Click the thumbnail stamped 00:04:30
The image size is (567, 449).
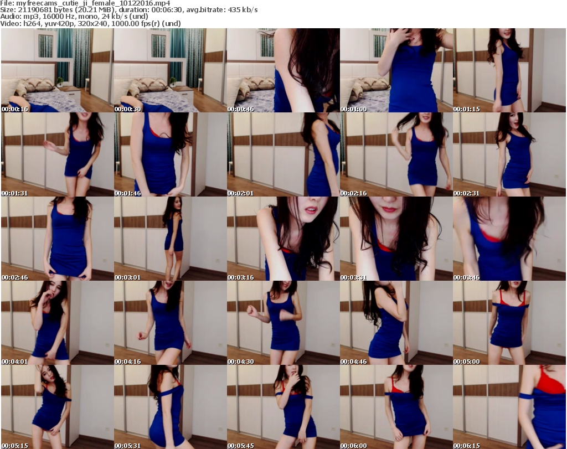(x=283, y=323)
